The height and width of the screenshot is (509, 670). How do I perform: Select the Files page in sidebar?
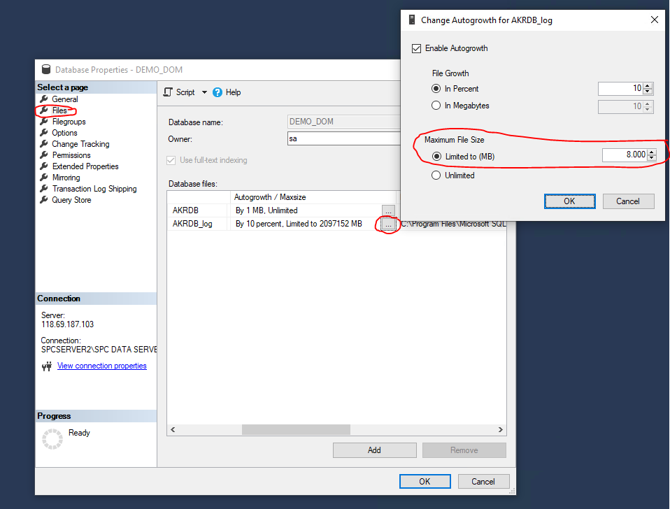click(x=59, y=110)
